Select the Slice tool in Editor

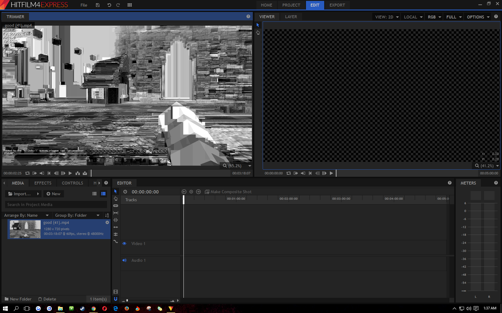pos(116,206)
